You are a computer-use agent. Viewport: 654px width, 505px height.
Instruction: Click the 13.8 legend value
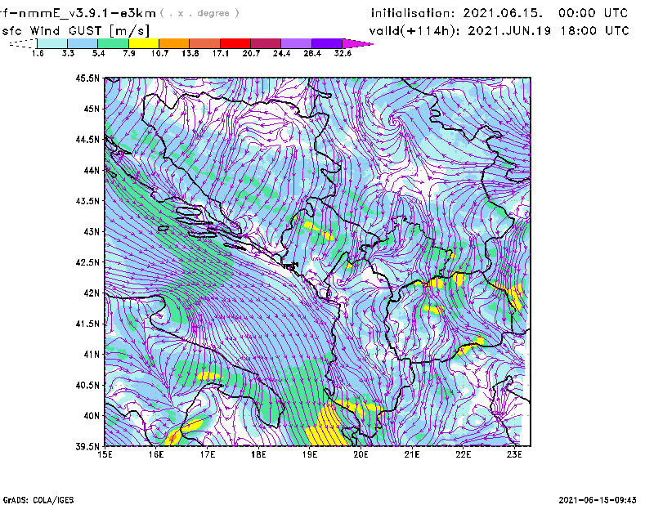(x=190, y=53)
